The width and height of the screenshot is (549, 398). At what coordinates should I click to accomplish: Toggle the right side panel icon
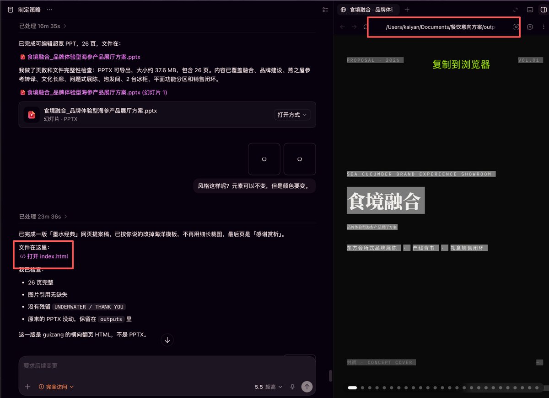[542, 10]
